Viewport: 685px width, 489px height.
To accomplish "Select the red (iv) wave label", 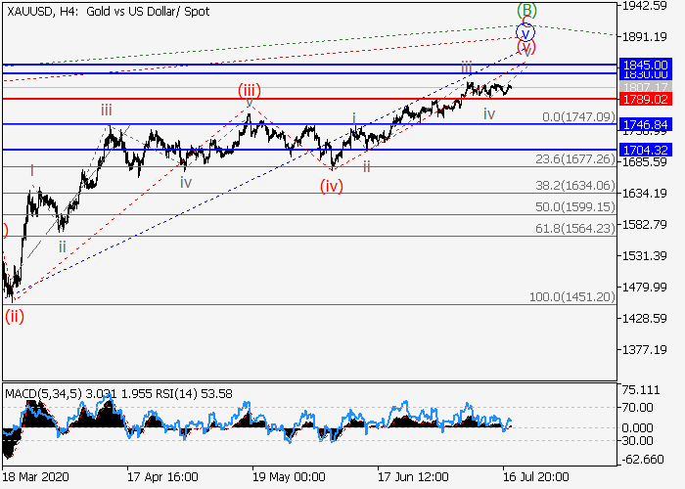I will (333, 186).
